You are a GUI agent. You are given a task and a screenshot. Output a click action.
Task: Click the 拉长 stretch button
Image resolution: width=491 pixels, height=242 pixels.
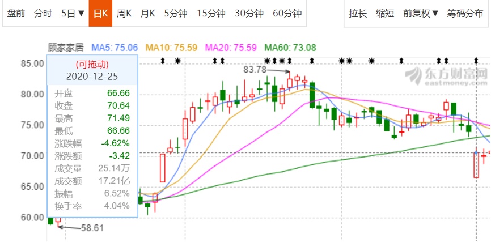point(358,13)
